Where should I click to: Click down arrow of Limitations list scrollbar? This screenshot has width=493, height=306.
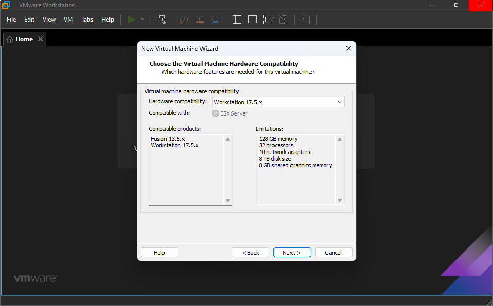pos(340,200)
